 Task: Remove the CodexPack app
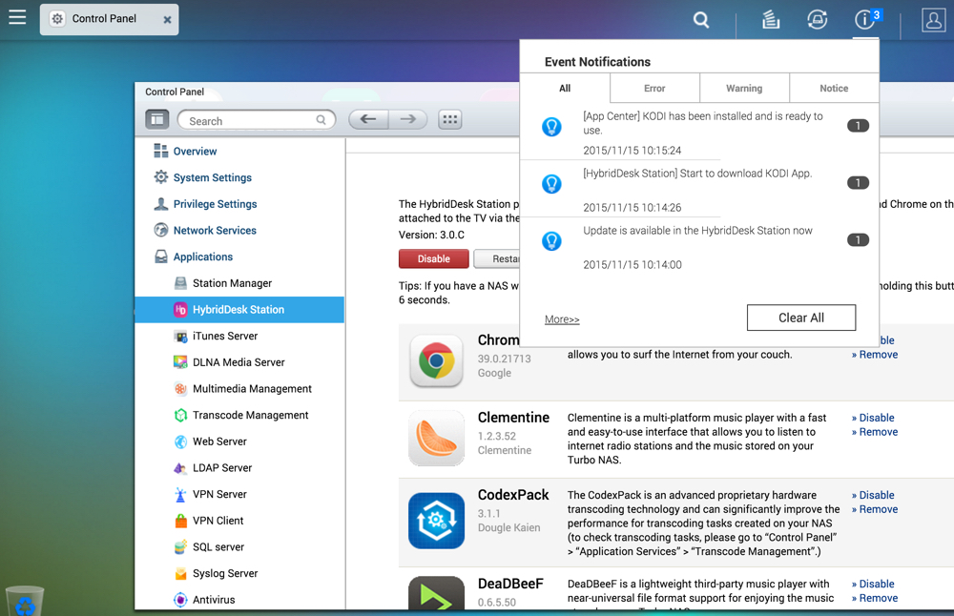coord(875,509)
